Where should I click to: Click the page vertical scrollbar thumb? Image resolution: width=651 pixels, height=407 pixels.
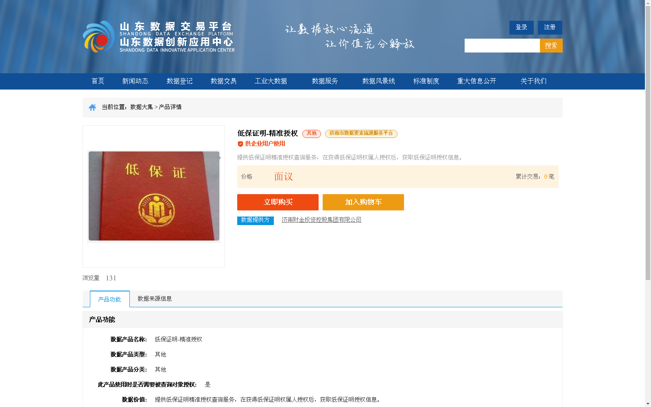coord(648,143)
